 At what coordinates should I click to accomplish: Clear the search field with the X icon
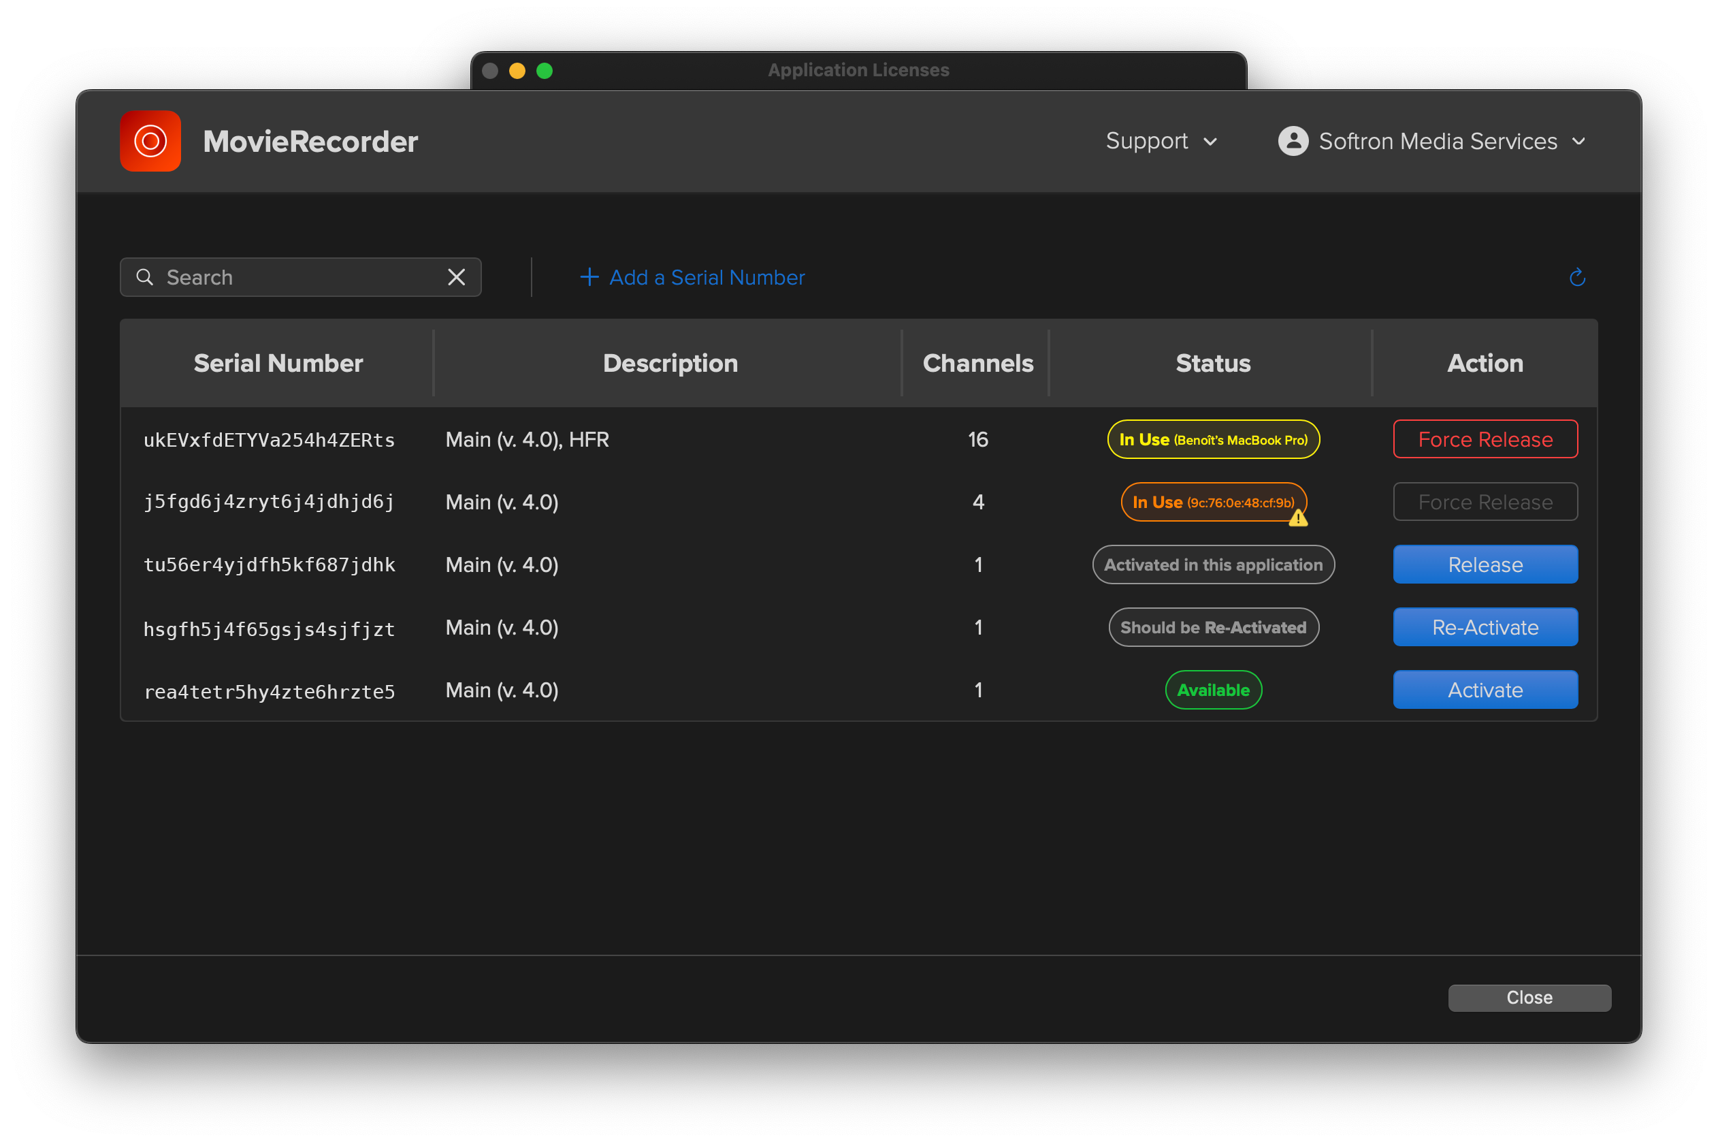click(x=456, y=277)
